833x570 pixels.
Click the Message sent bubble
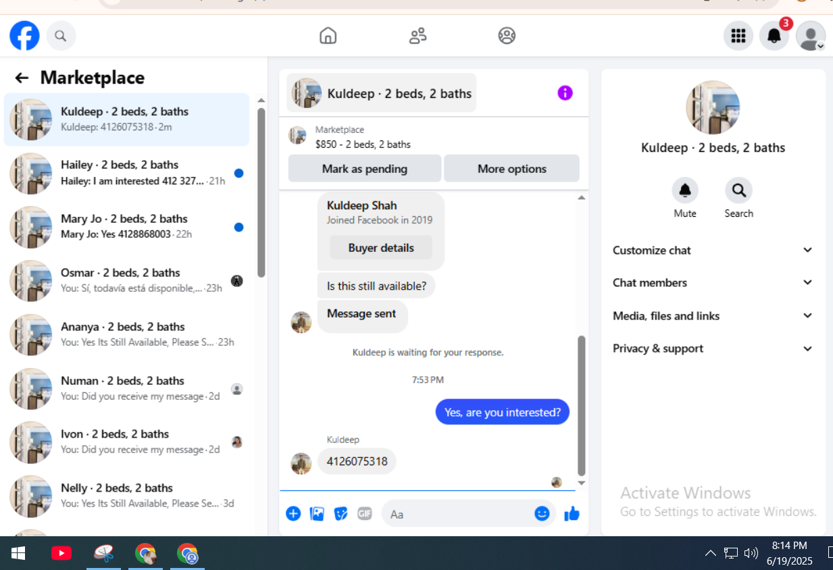362,316
